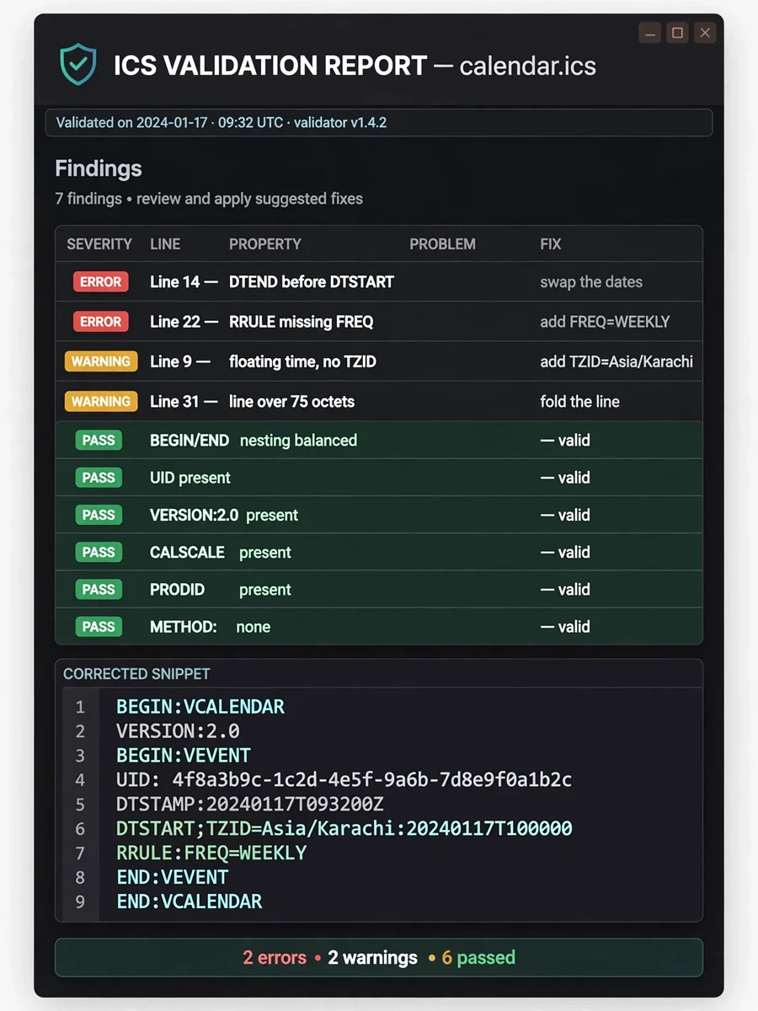Click the PROPERTY column header
Viewport: 758px width, 1011px height.
265,244
